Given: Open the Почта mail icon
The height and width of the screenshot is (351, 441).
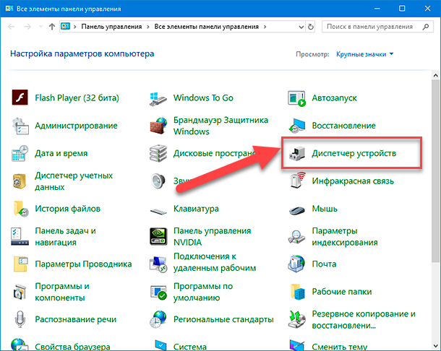Looking at the screenshot, I should pos(296,264).
